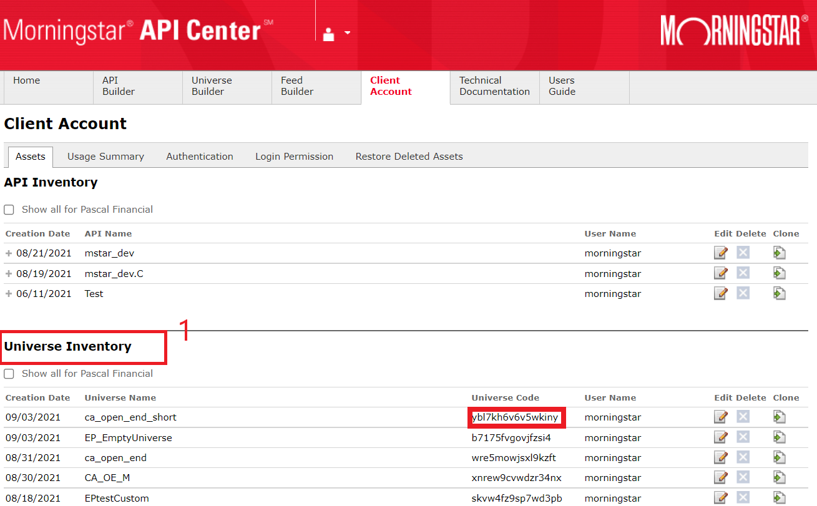Image resolution: width=817 pixels, height=506 pixels.
Task: Click the EP_EmptyUniverse universe name
Action: [128, 438]
